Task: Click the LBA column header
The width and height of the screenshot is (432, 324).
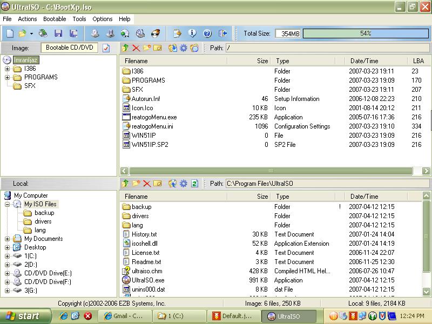Action: [x=418, y=61]
